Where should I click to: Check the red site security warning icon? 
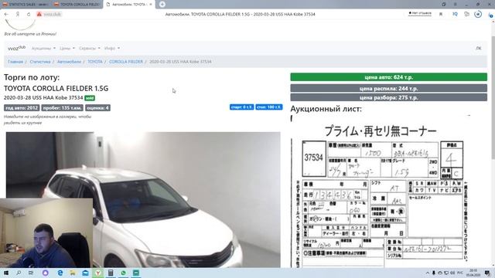[x=39, y=14]
